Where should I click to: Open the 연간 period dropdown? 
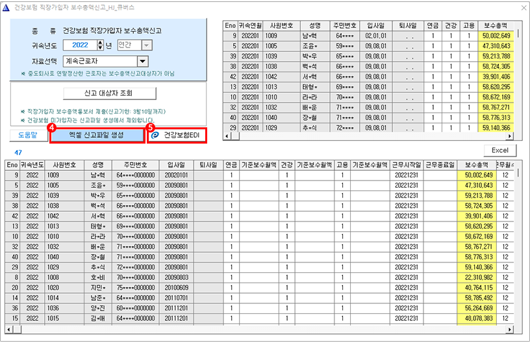coord(146,45)
